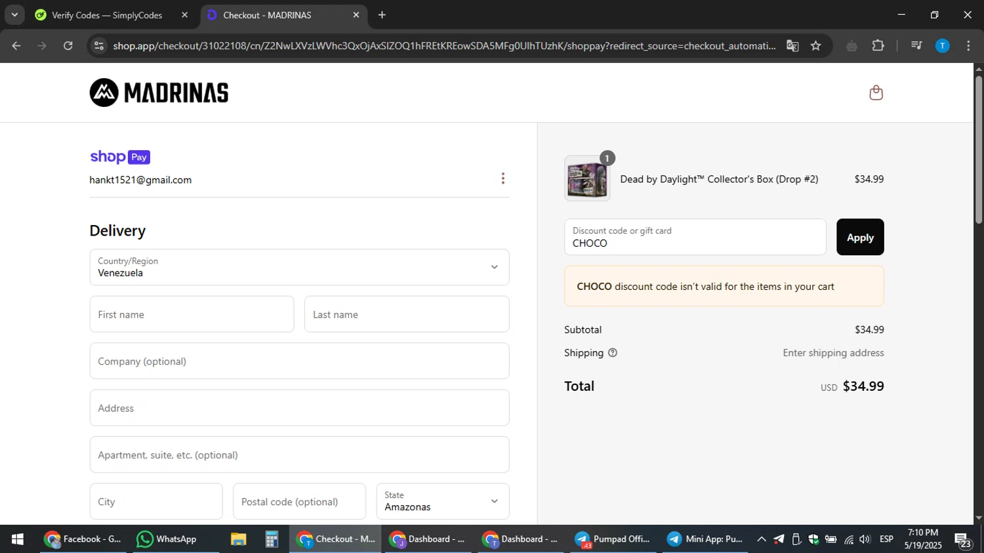
Task: Click the Delivery heading
Action: tap(117, 231)
